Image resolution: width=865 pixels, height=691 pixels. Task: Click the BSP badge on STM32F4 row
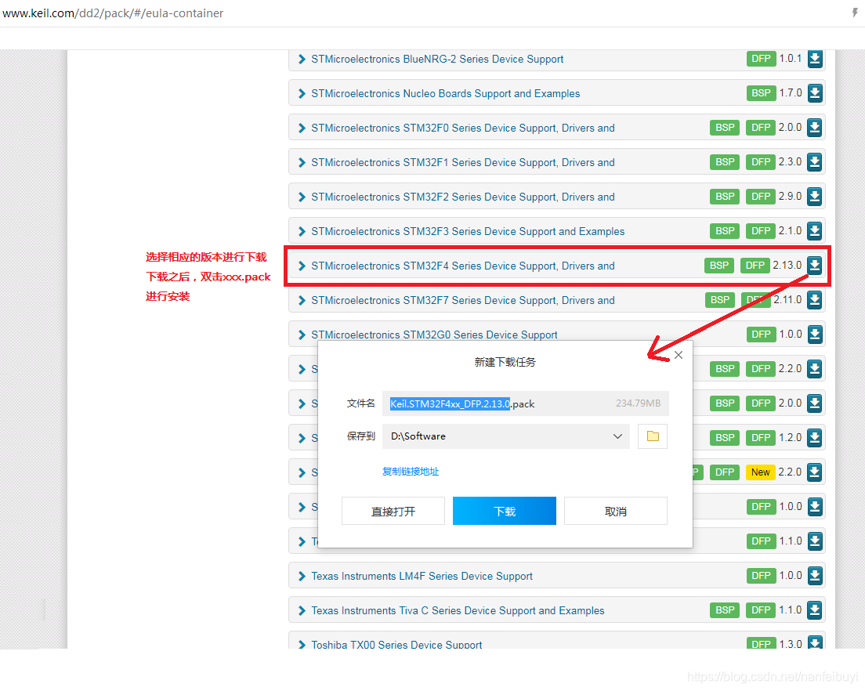pos(718,266)
